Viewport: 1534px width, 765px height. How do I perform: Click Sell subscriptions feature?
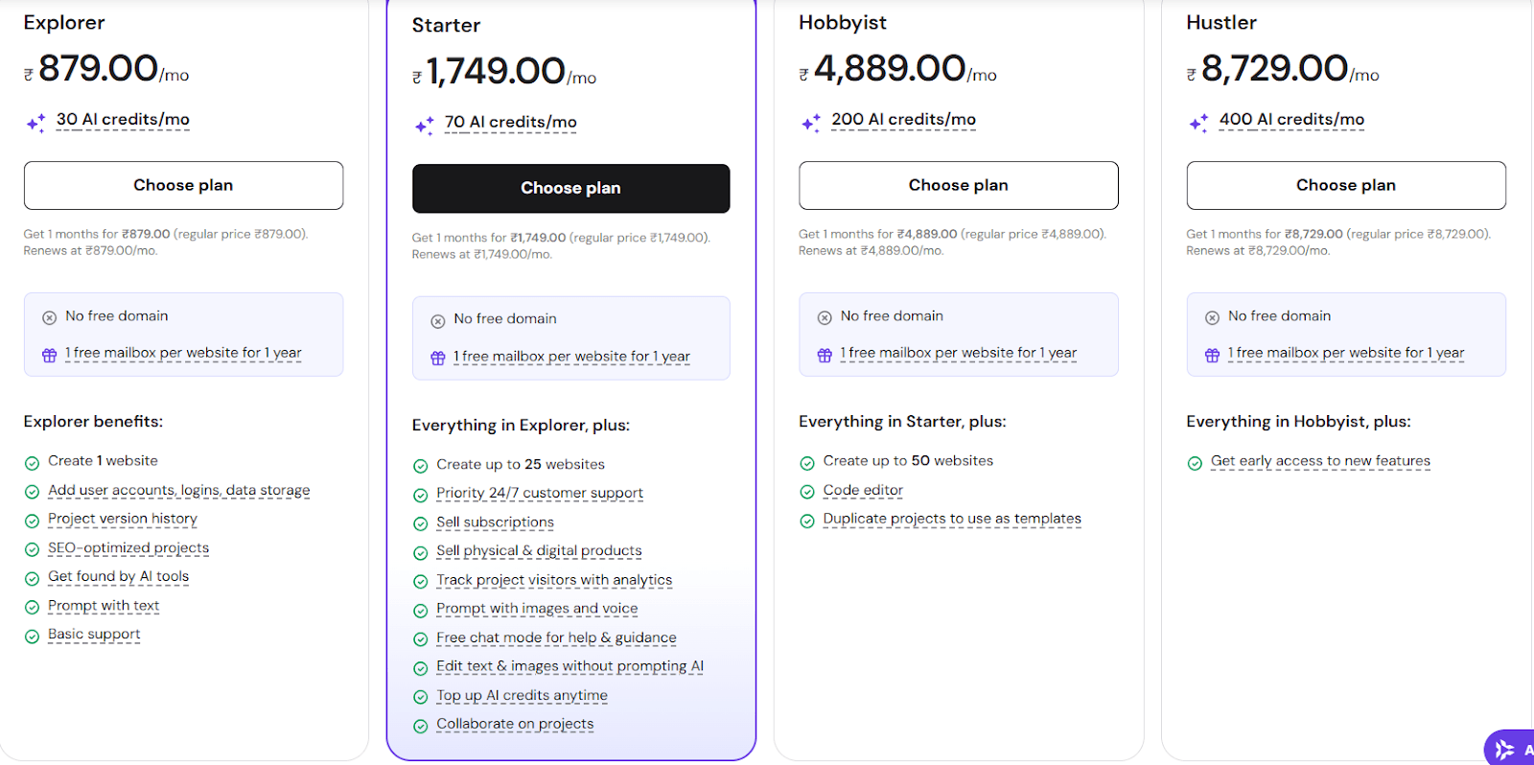pos(495,522)
